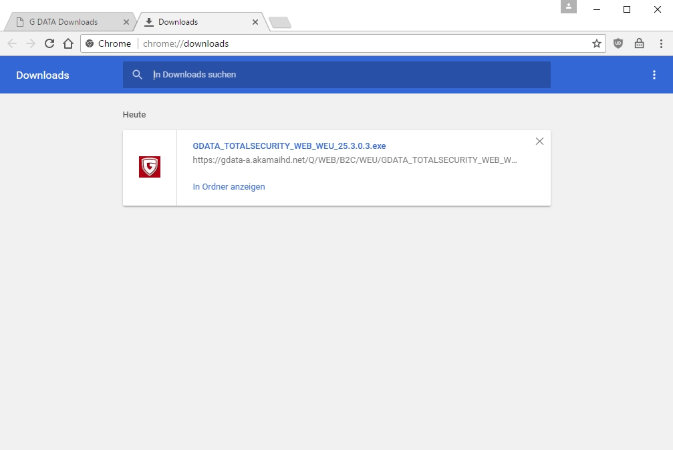This screenshot has height=450, width=673.
Task: Click the greyed-out back arrow
Action: (12, 43)
